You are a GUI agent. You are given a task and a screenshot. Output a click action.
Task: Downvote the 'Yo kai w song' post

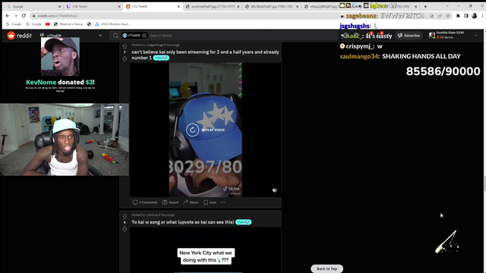pos(125,229)
